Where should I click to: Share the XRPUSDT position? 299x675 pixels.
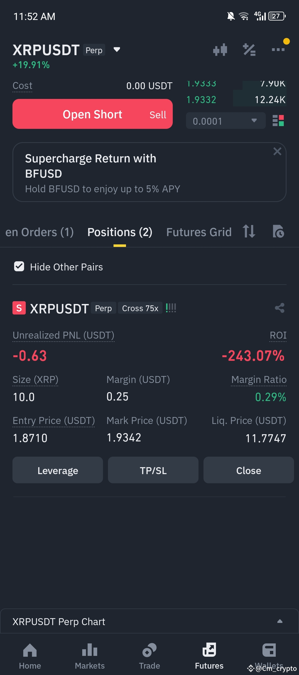coord(280,308)
